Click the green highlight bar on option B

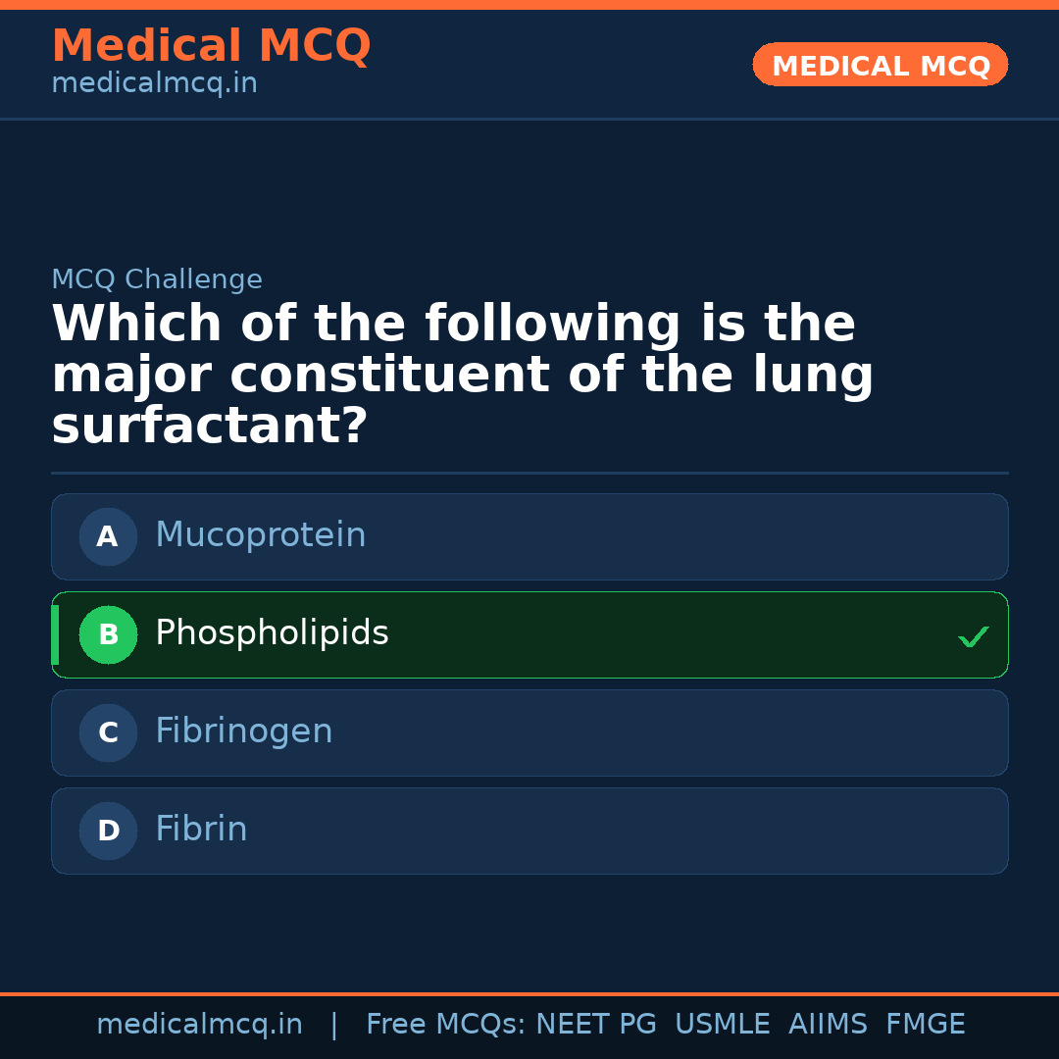[54, 634]
